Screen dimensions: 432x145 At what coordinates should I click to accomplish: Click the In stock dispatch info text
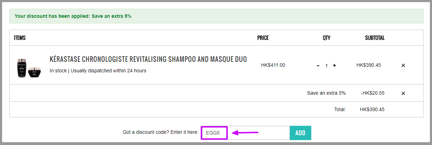pos(98,71)
